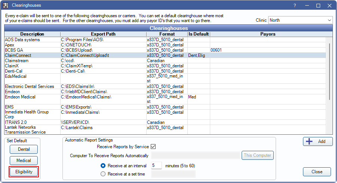This screenshot has height=183, width=337.
Task: Select the Denti-Cal row
Action: [165, 71]
